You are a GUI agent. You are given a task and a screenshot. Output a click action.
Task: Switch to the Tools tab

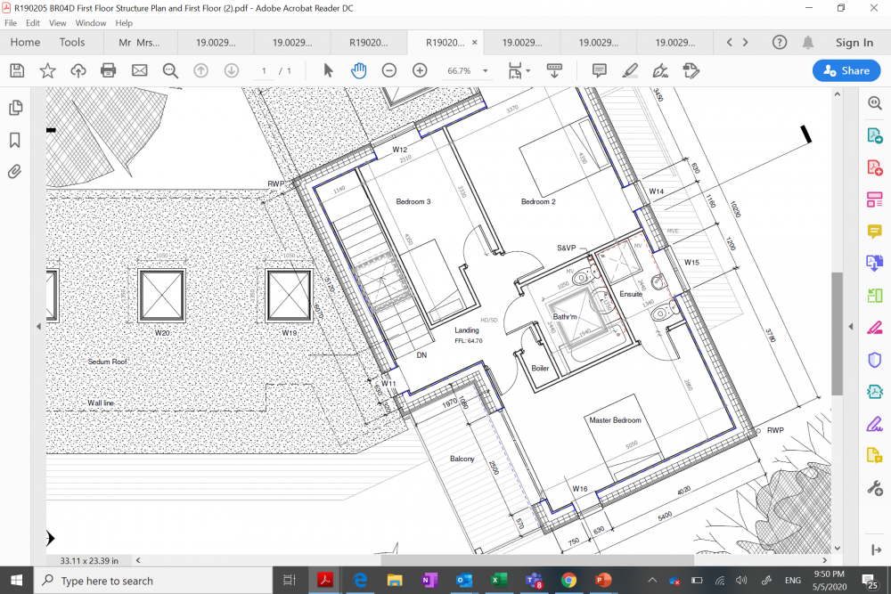(x=72, y=42)
